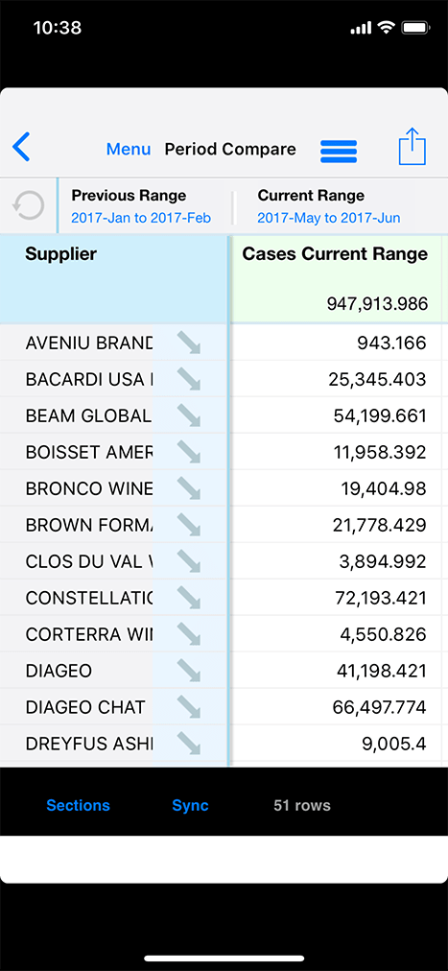Open the Previous Range date selector
This screenshot has height=971, width=448.
pos(141,206)
